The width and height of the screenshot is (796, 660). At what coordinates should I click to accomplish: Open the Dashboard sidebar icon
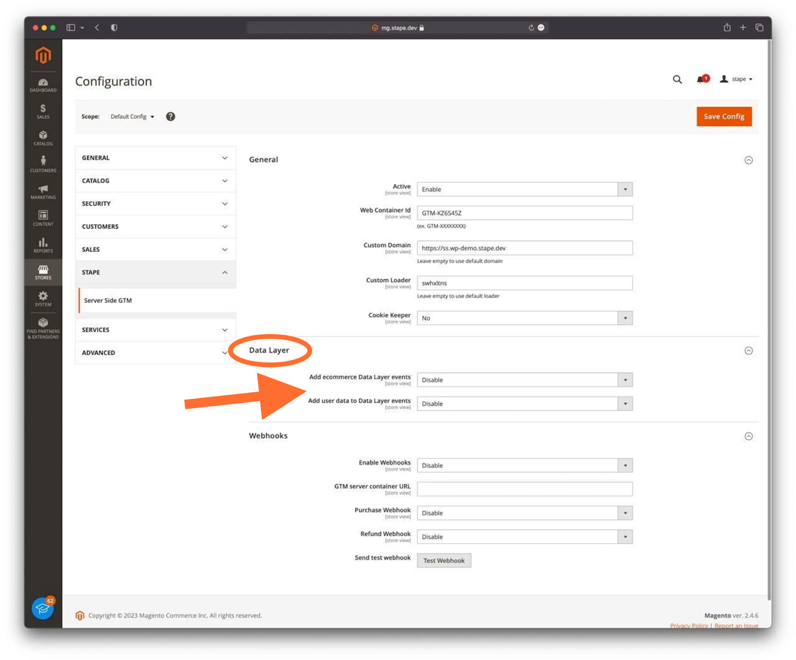43,85
